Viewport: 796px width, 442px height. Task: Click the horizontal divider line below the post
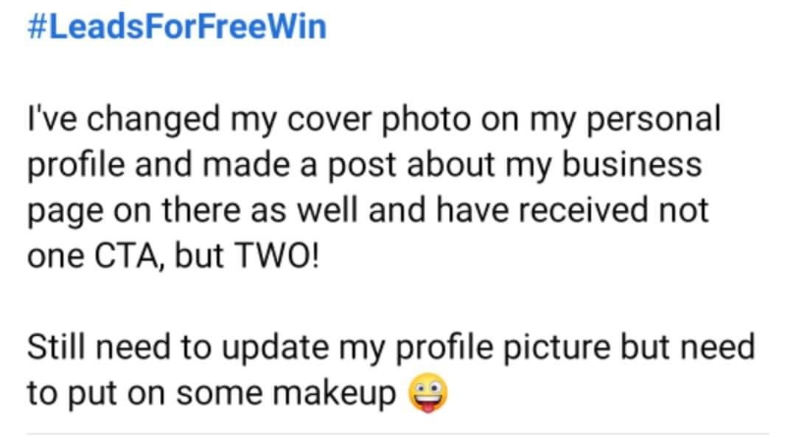pyautogui.click(x=398, y=434)
